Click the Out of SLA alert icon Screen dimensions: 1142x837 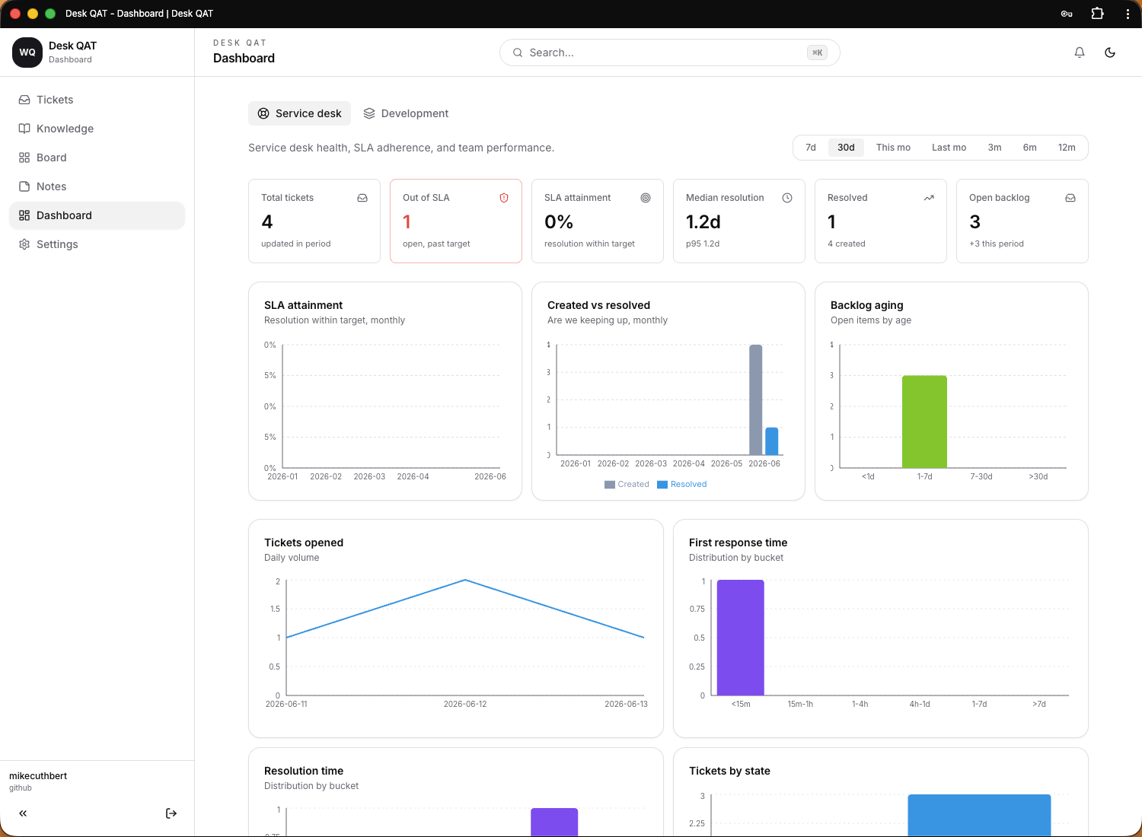coord(504,198)
